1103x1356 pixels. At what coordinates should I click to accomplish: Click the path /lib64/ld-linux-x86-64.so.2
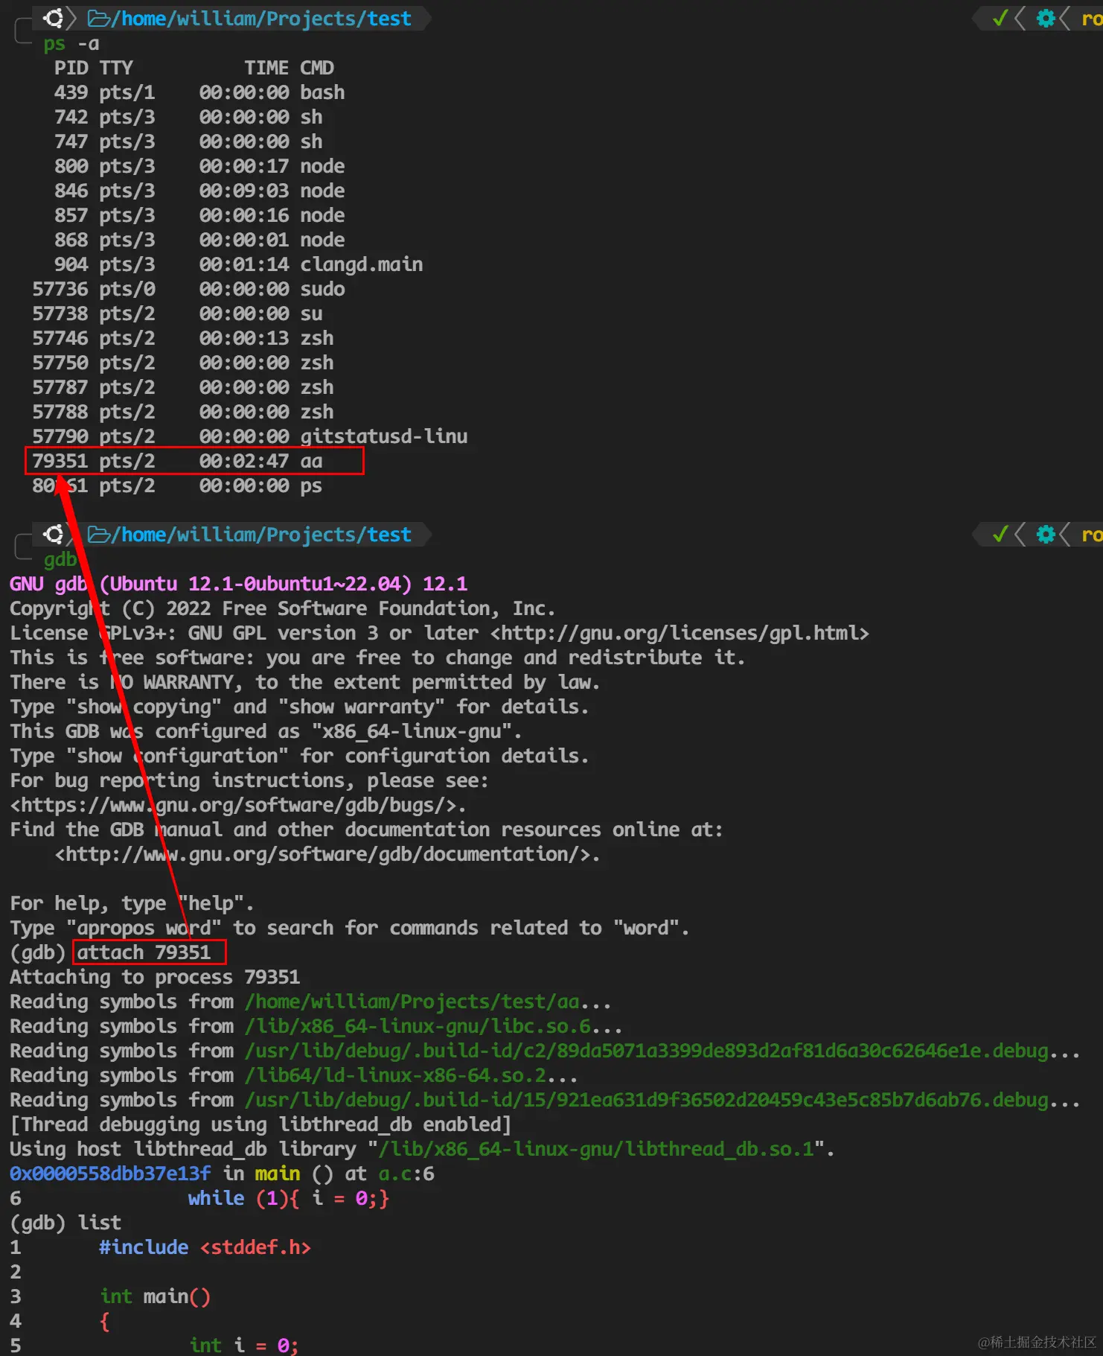395,1075
